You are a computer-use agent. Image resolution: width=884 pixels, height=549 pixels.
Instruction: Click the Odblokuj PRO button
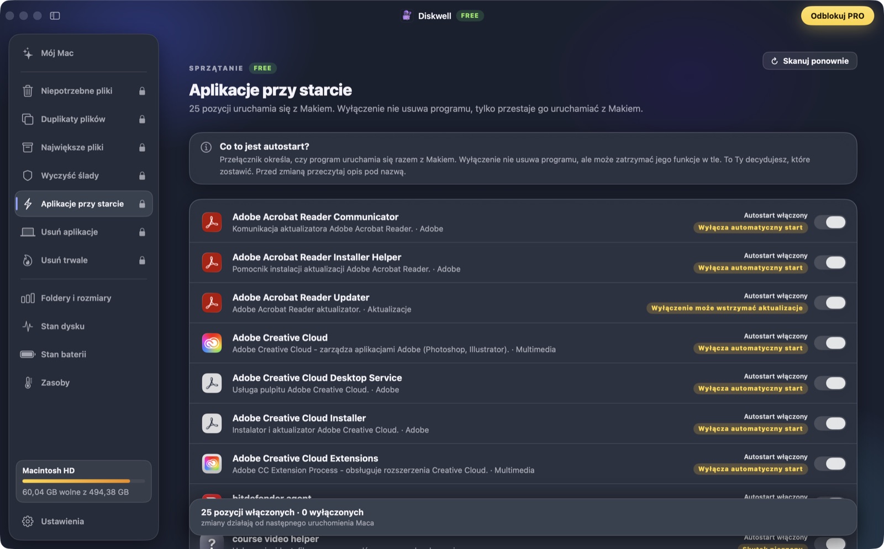(x=838, y=16)
